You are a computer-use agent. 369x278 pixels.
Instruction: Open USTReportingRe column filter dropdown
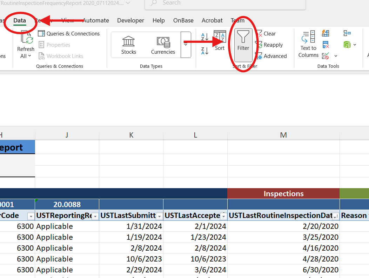pyautogui.click(x=95, y=217)
